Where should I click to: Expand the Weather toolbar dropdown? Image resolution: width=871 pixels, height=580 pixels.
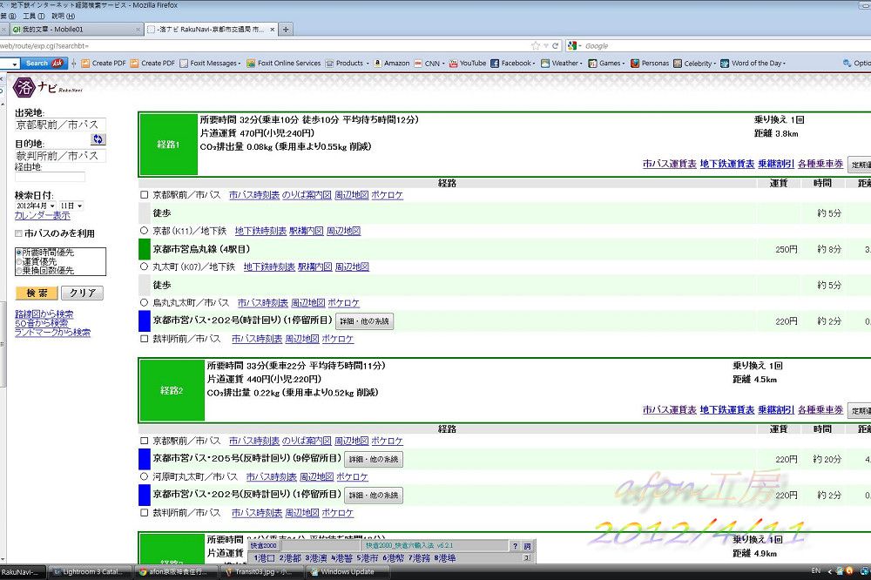point(583,63)
